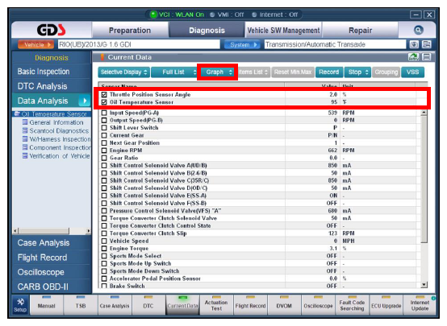Click the Grouping button
Viewport: 447px width, 326px height.
pos(386,72)
